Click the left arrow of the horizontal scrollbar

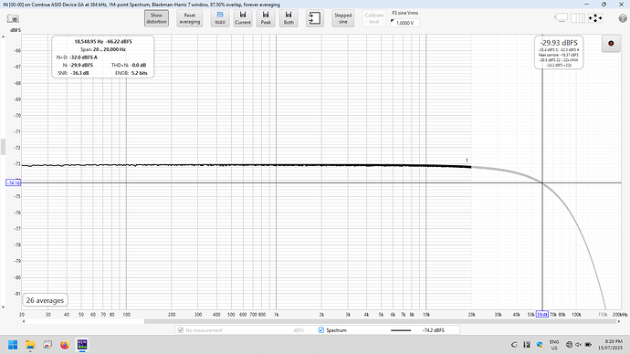point(24,321)
